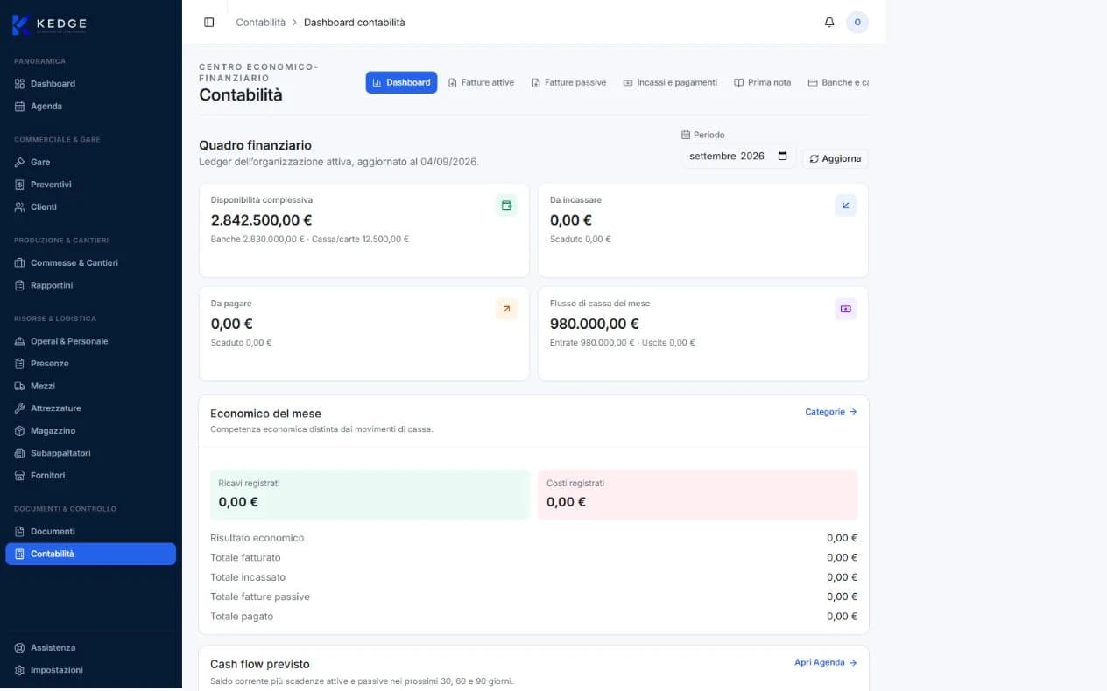The width and height of the screenshot is (1107, 691).
Task: Open Incassi e pagamenti tab
Action: (670, 82)
